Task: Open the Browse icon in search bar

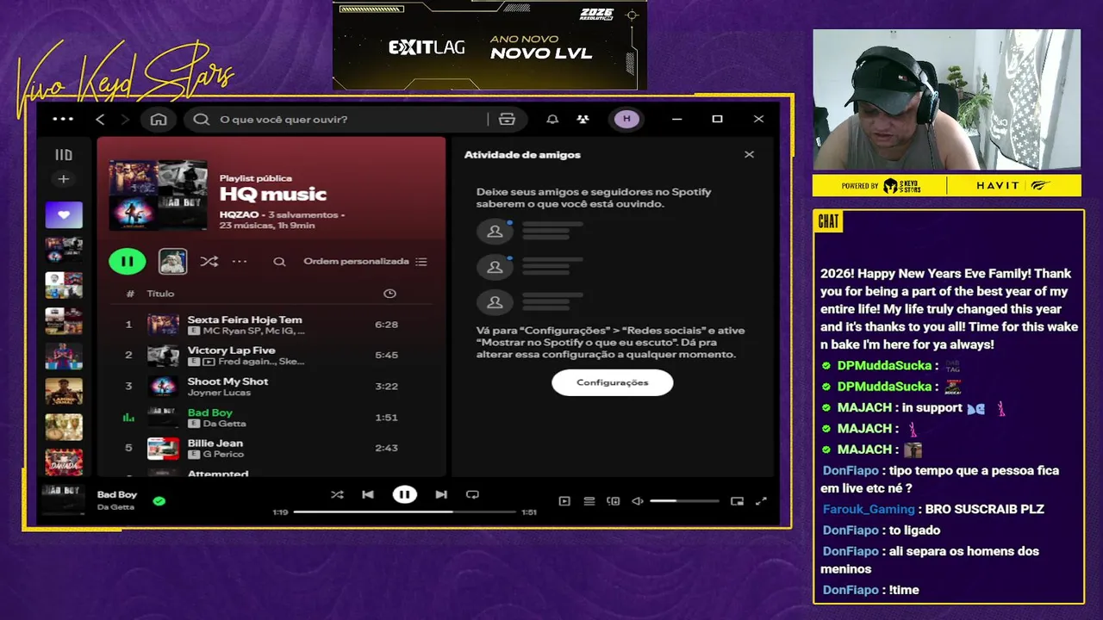Action: tap(507, 119)
